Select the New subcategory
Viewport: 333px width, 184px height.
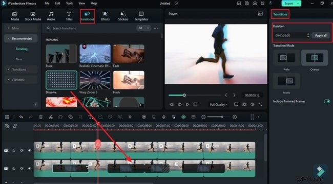[x=18, y=59]
